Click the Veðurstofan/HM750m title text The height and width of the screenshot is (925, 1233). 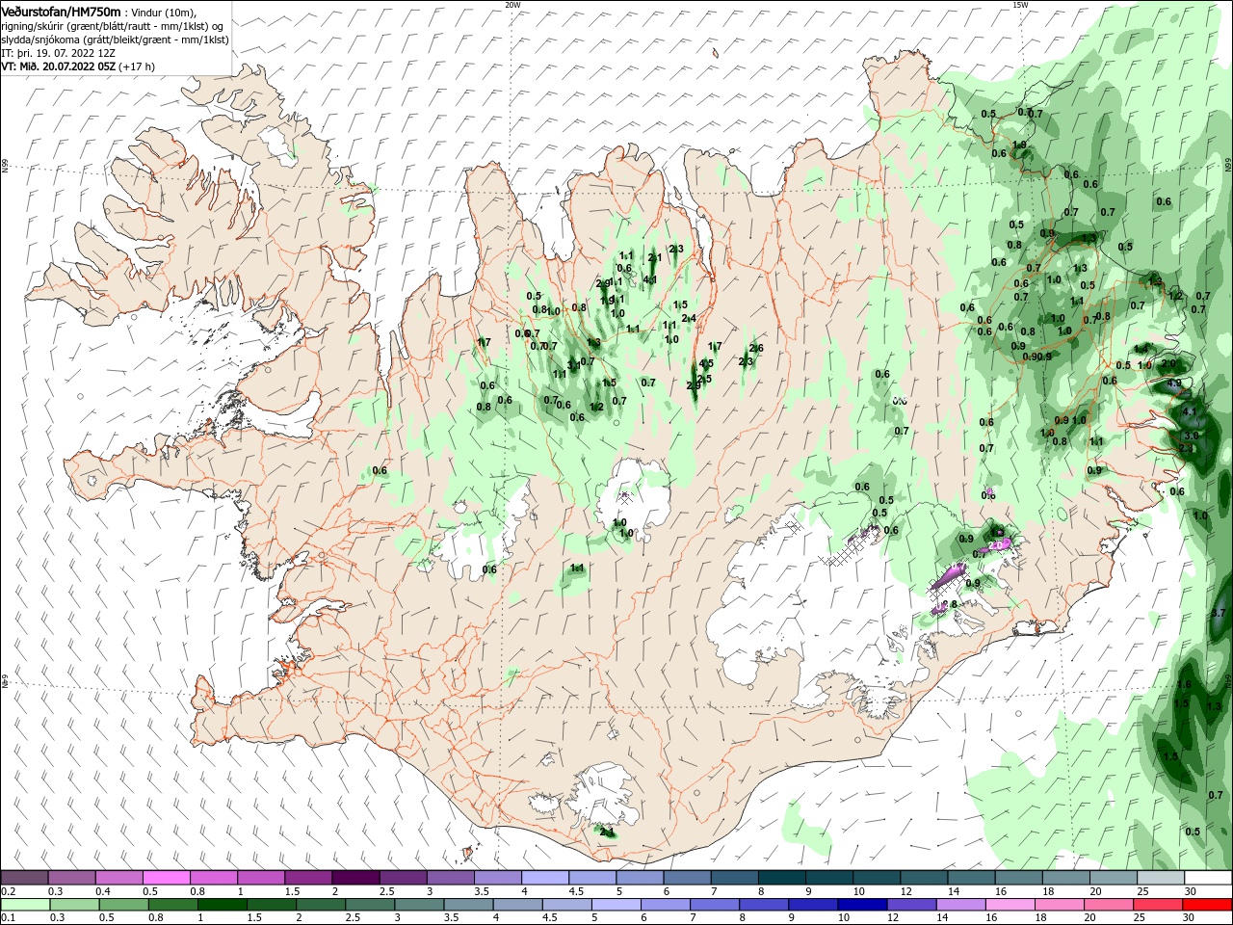(61, 12)
